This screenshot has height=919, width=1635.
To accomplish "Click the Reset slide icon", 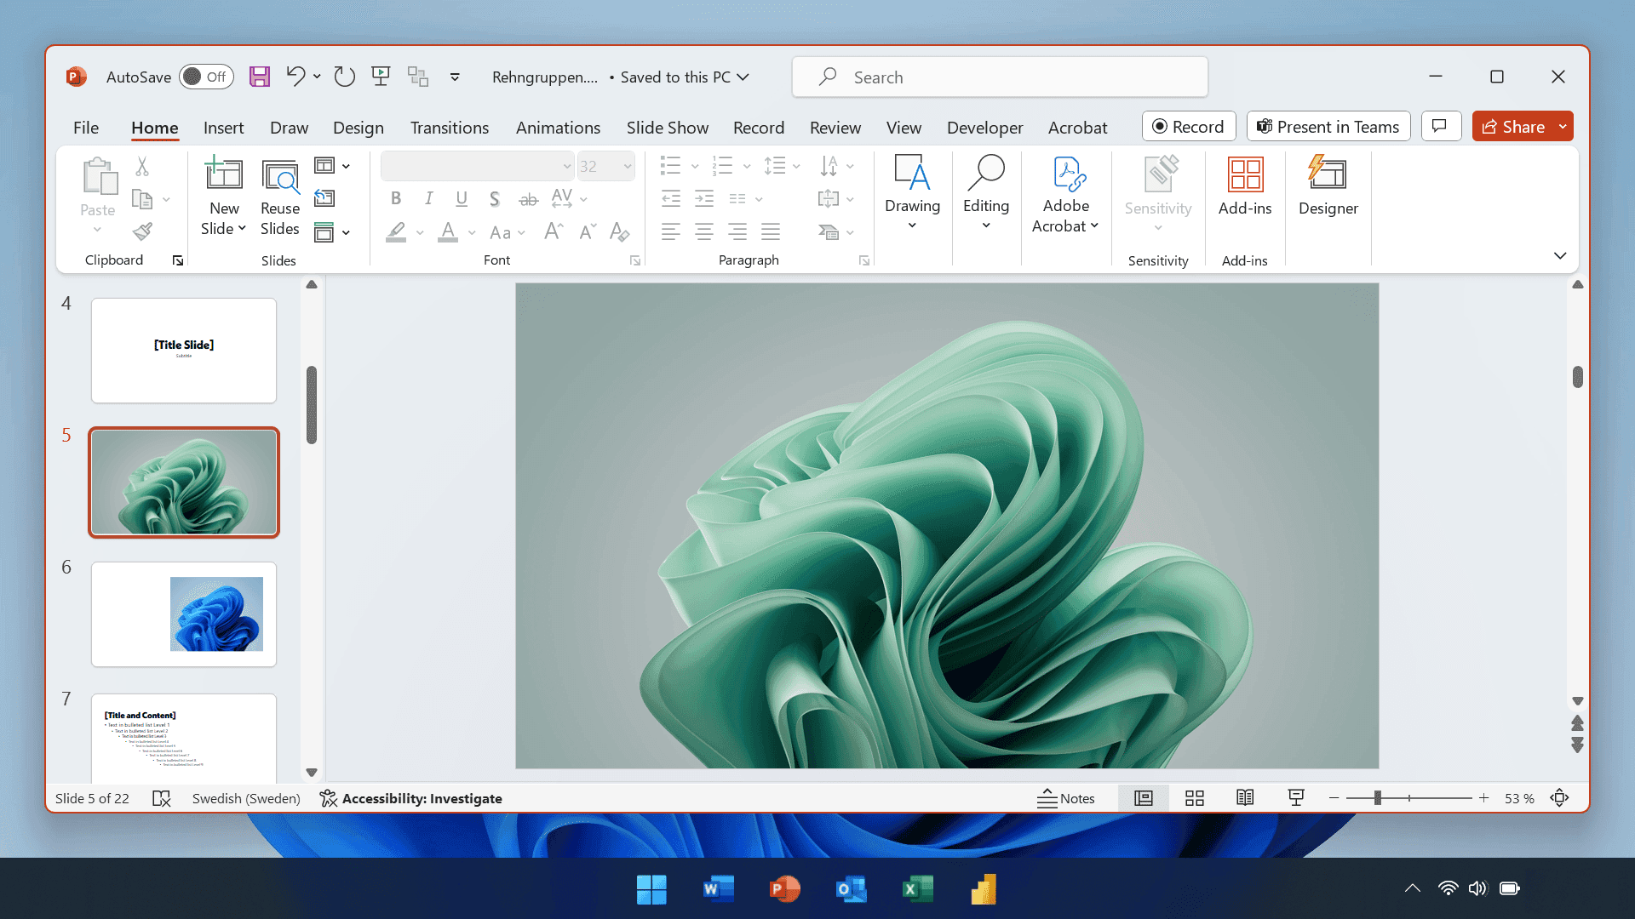I will click(x=324, y=198).
